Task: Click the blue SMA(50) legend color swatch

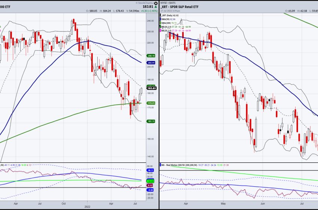Action: (x=160, y=19)
